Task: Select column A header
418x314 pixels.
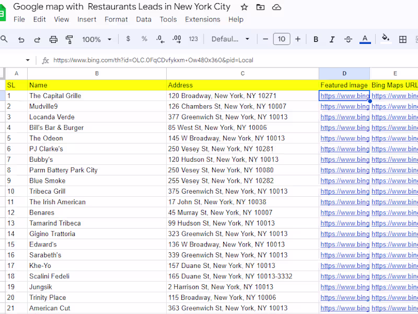Action: (x=17, y=73)
